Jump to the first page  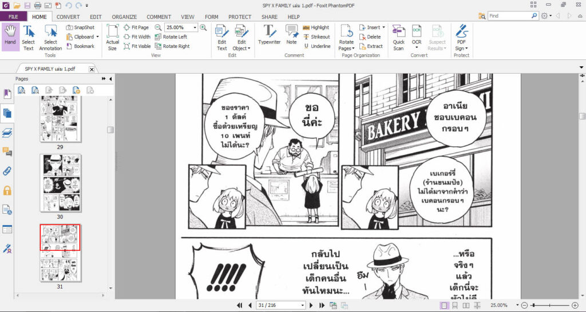coord(240,305)
